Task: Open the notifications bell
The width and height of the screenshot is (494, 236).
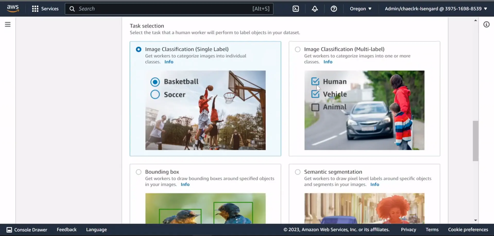Action: (x=315, y=9)
